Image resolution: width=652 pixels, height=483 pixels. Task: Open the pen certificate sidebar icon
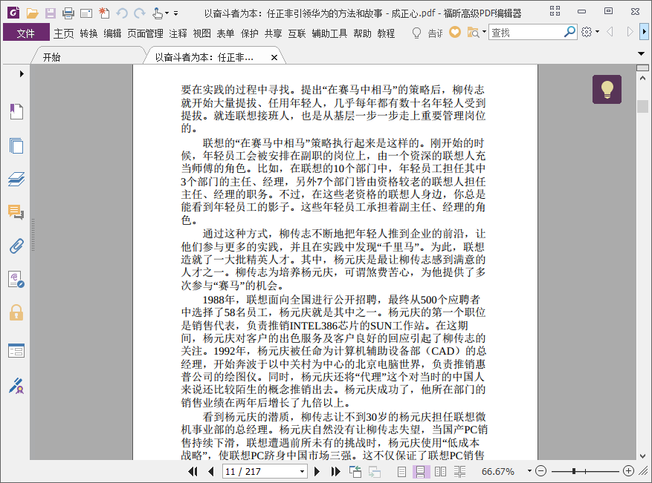click(x=16, y=386)
